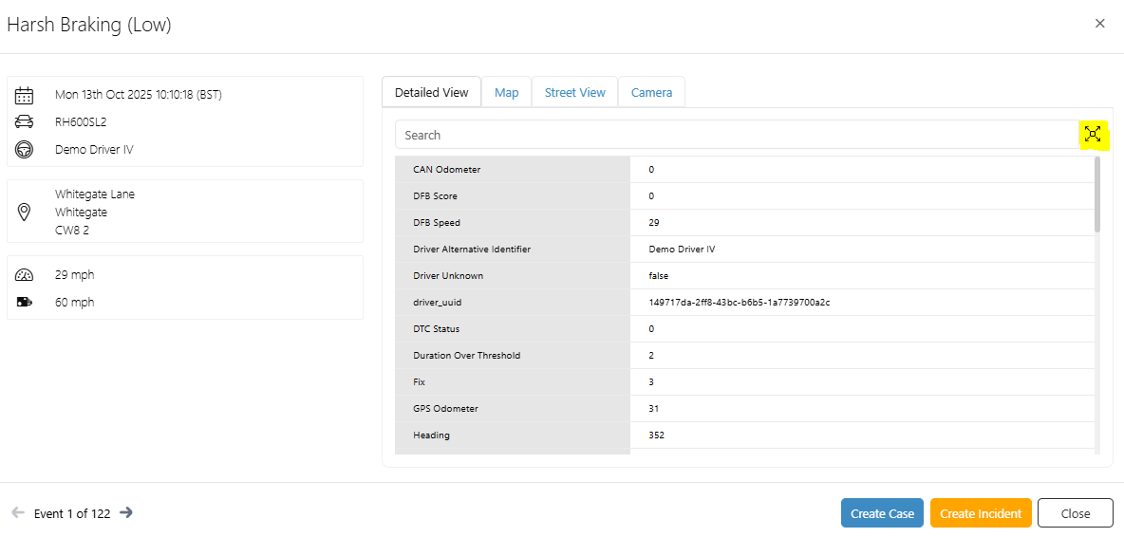Screen dimensions: 1124x537
Task: Close the dialog with the X icon
Action: coord(1099,24)
